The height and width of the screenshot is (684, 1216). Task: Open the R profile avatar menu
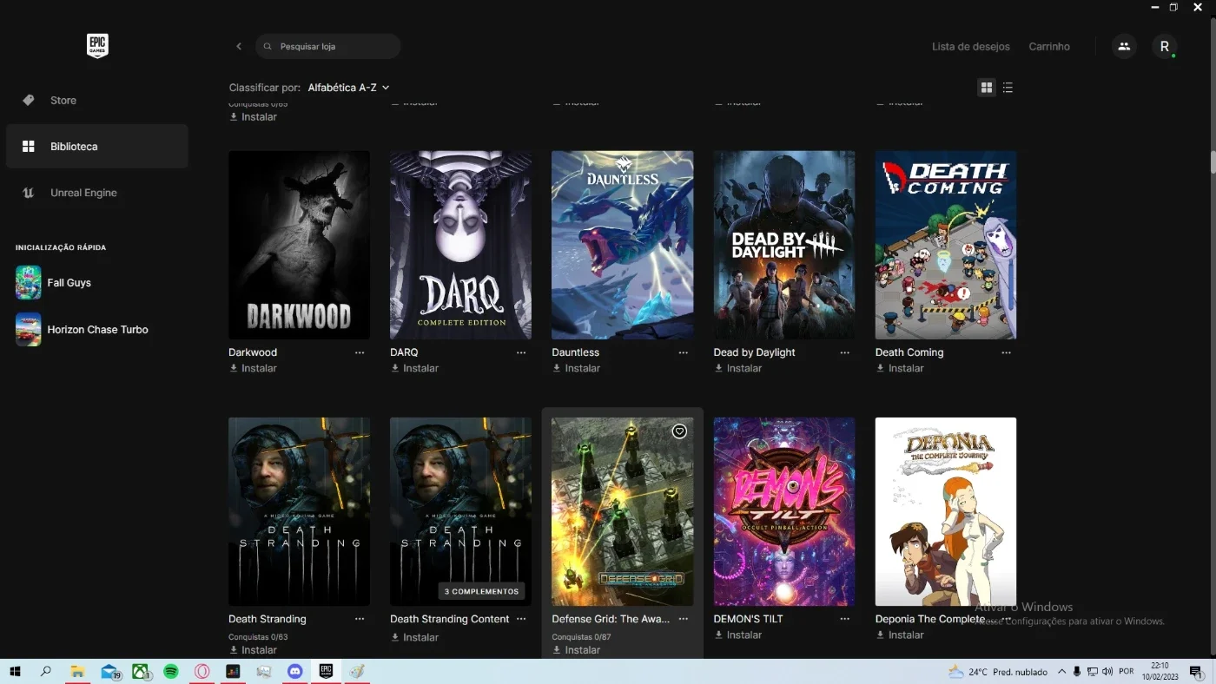tap(1165, 46)
